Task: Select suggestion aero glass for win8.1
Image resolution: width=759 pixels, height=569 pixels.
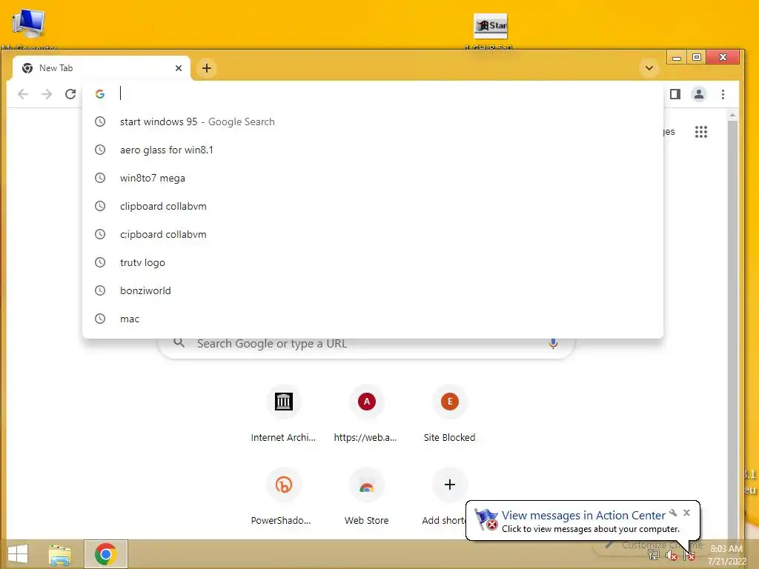Action: coord(373,150)
